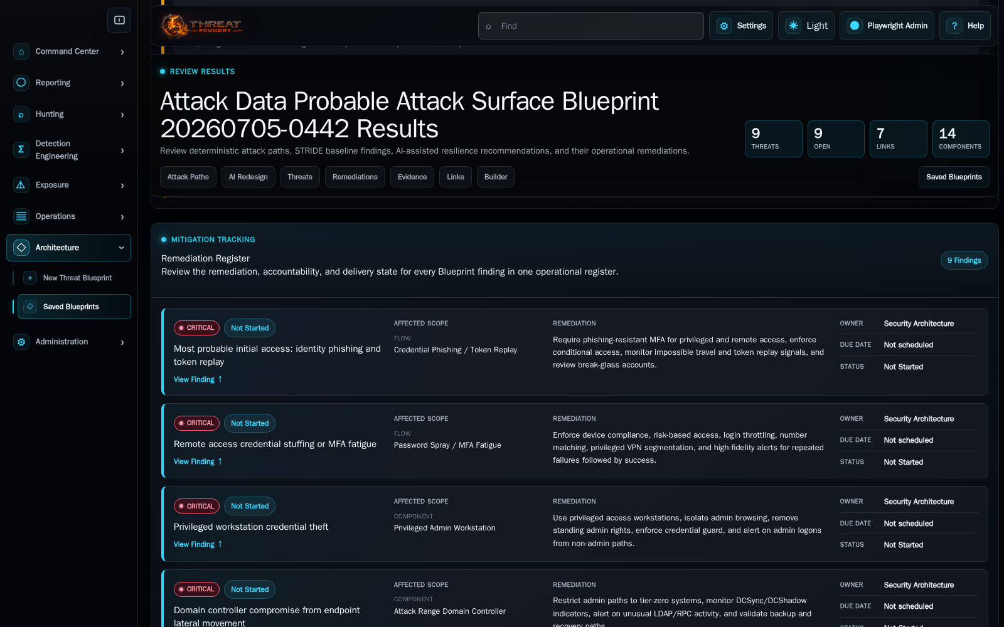The image size is (1004, 627).
Task: Click the Detection Engineering sigma icon
Action: (x=21, y=150)
